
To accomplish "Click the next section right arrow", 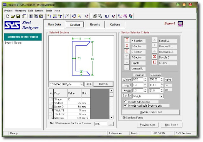I will 91,84.
